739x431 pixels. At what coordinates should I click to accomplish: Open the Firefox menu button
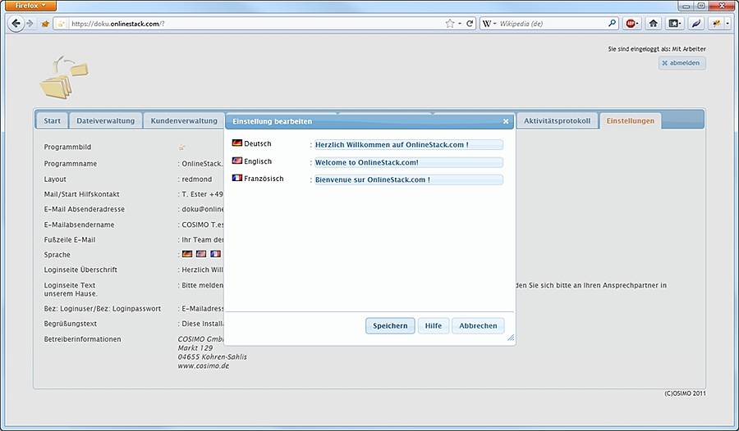30,5
